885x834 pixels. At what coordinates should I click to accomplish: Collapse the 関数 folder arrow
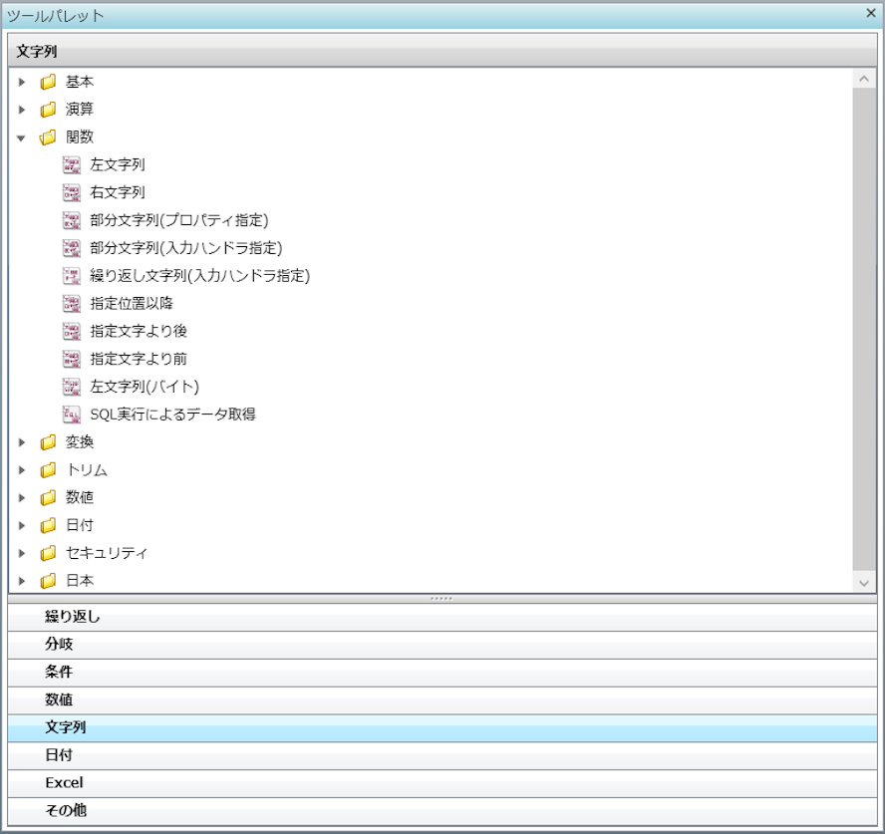[22, 138]
